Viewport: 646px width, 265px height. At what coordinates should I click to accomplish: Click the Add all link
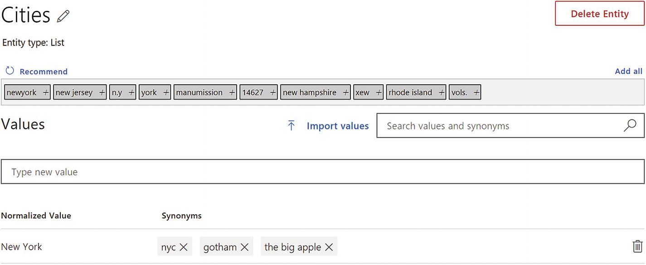point(628,71)
